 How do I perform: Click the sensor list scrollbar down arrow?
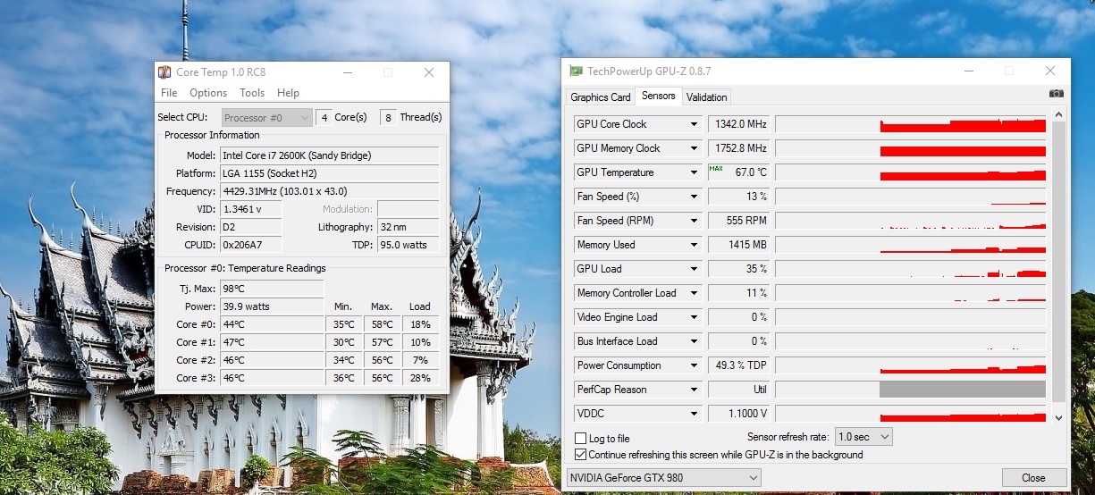(1059, 417)
